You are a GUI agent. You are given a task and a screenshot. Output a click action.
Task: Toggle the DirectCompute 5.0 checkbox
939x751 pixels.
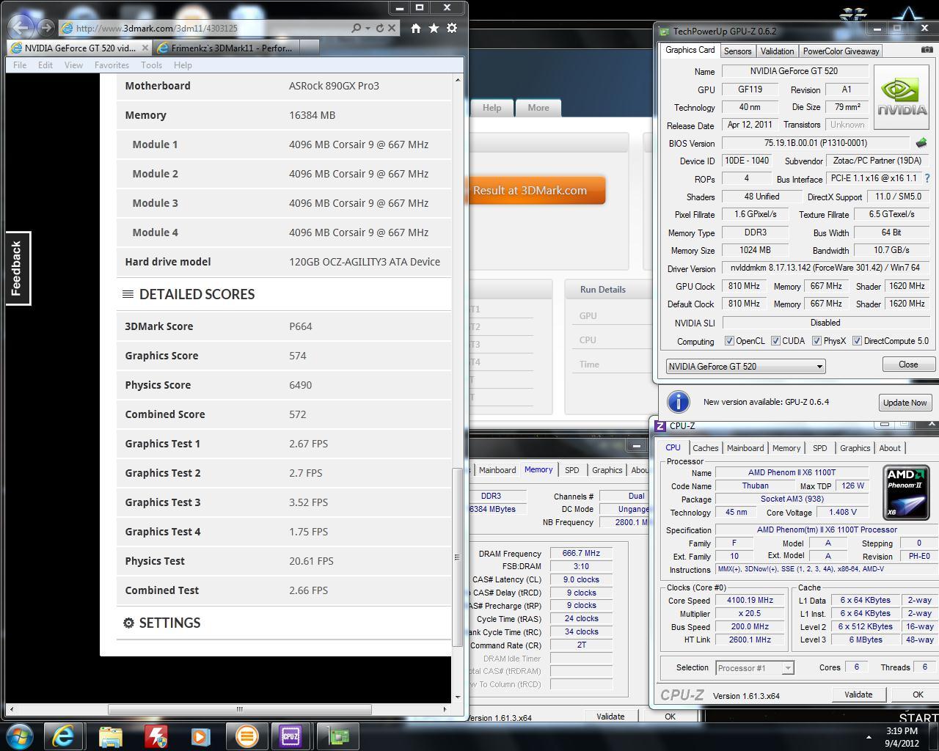coord(857,341)
